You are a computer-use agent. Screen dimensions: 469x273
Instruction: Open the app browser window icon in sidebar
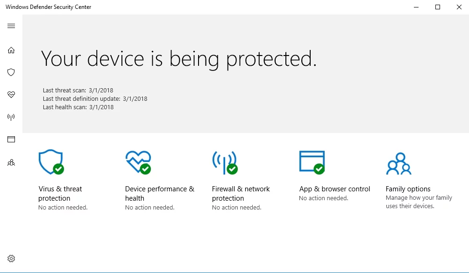pos(11,139)
